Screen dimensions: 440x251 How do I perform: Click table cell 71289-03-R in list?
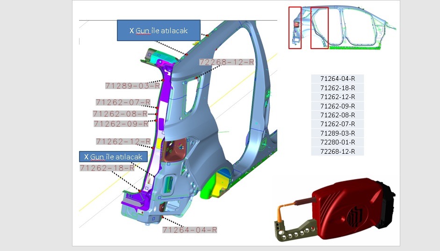click(x=338, y=133)
